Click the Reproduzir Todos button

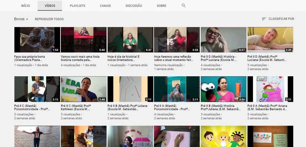[x=49, y=19]
